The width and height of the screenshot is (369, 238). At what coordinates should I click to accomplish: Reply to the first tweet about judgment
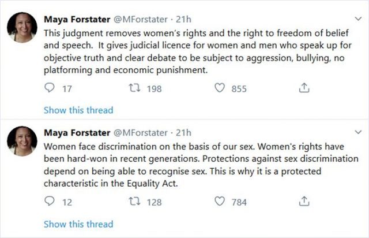pyautogui.click(x=50, y=88)
